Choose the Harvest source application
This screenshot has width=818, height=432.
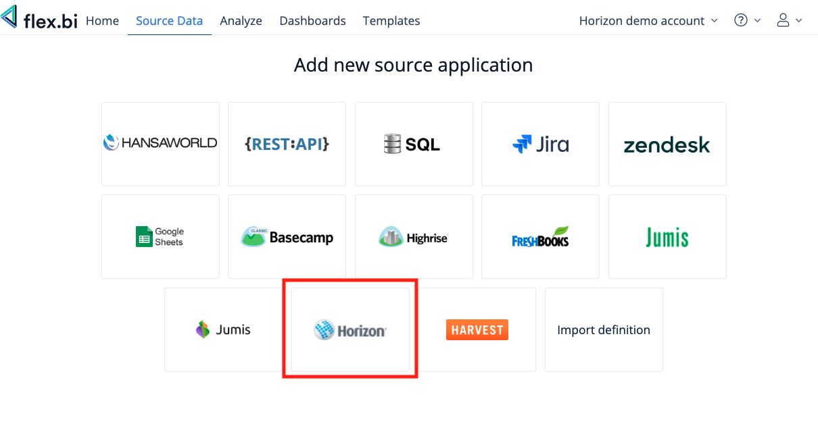[x=477, y=329]
